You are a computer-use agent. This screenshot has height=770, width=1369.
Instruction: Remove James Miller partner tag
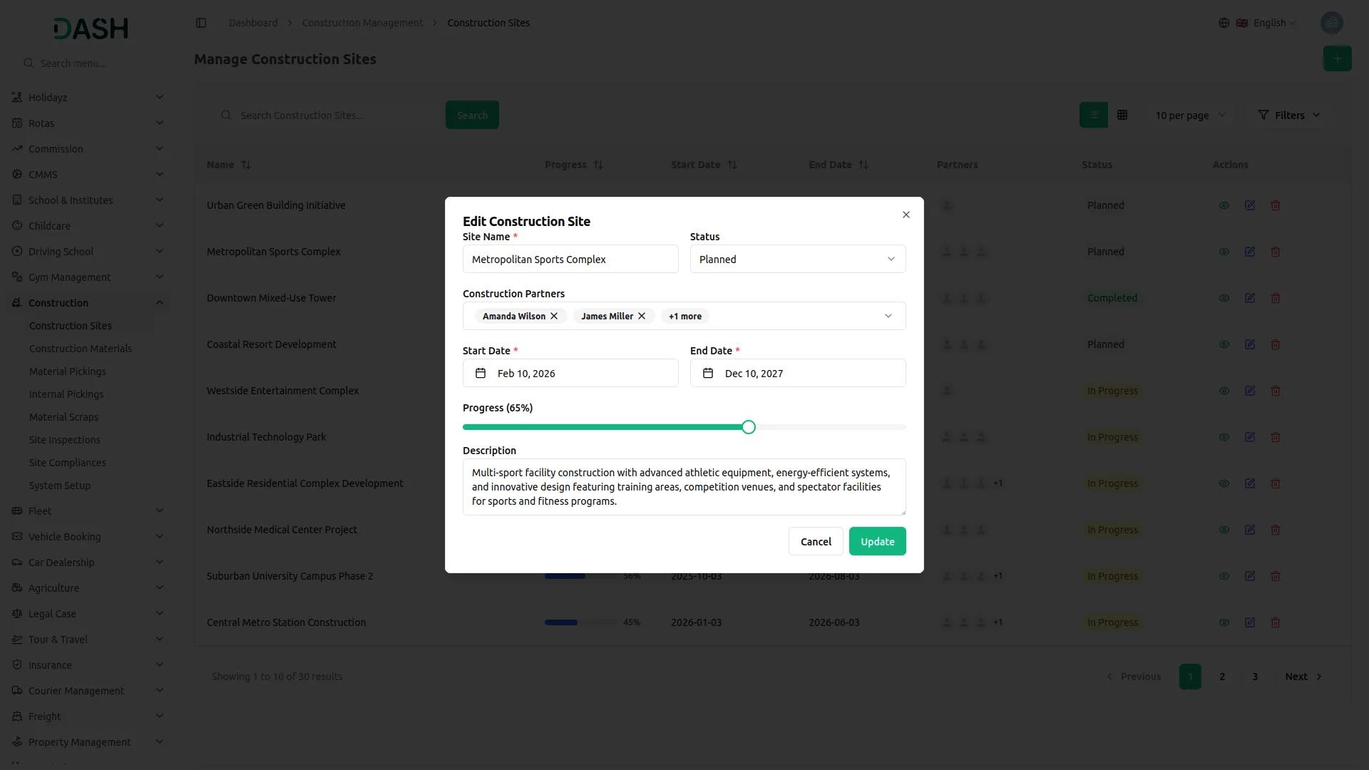[x=642, y=316]
